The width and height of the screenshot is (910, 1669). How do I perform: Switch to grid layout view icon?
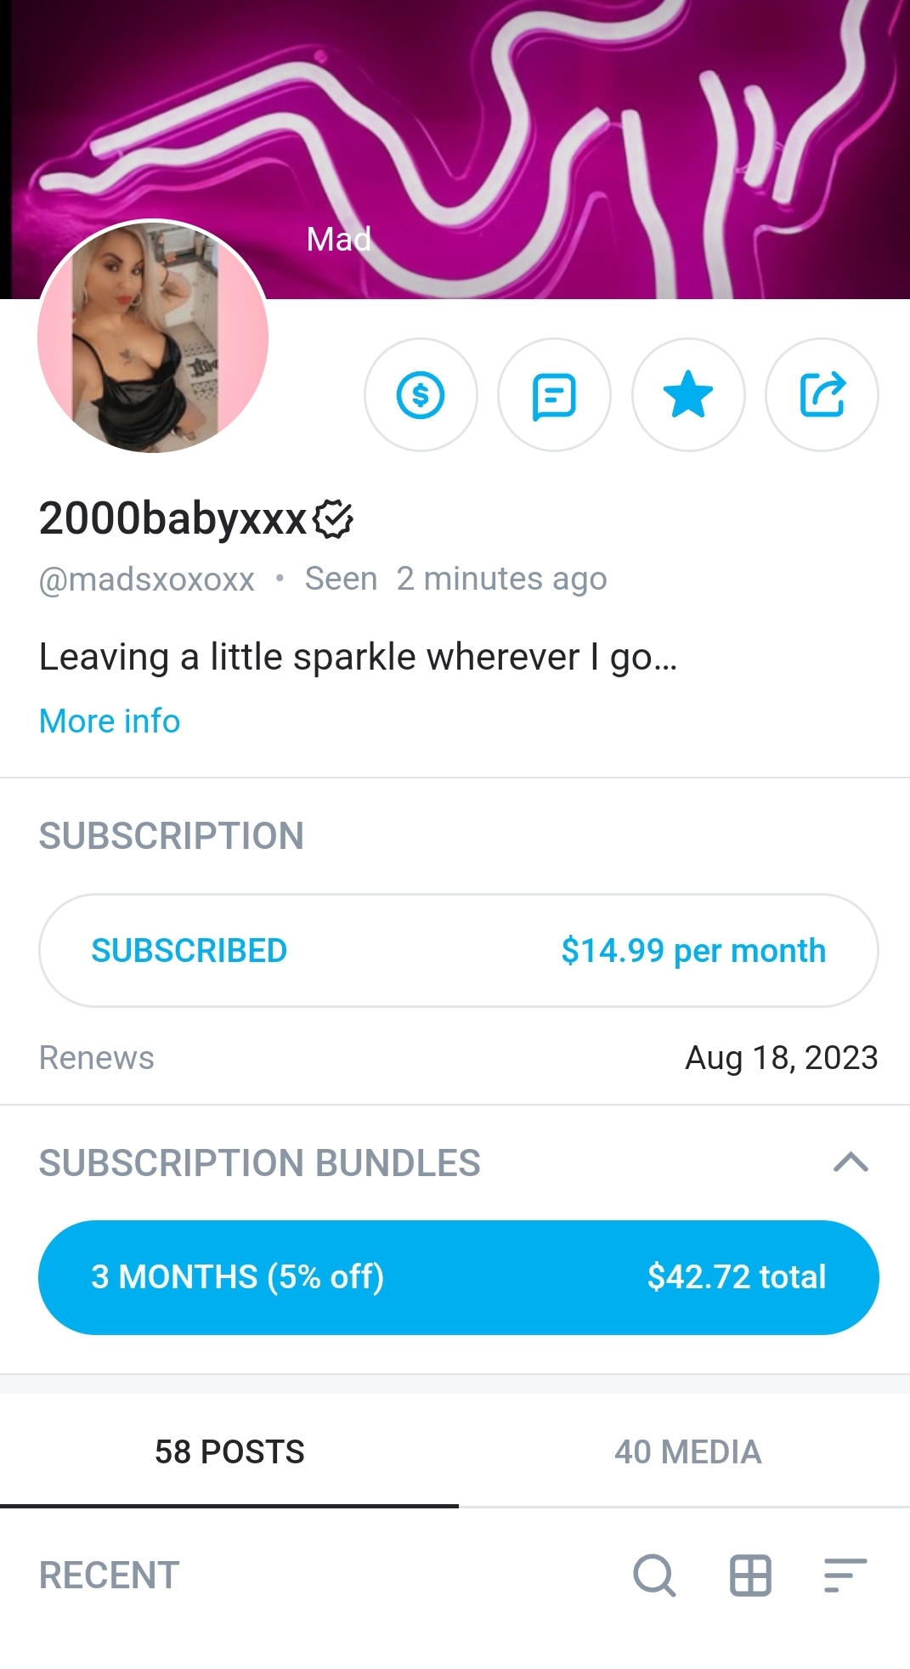click(x=751, y=1576)
